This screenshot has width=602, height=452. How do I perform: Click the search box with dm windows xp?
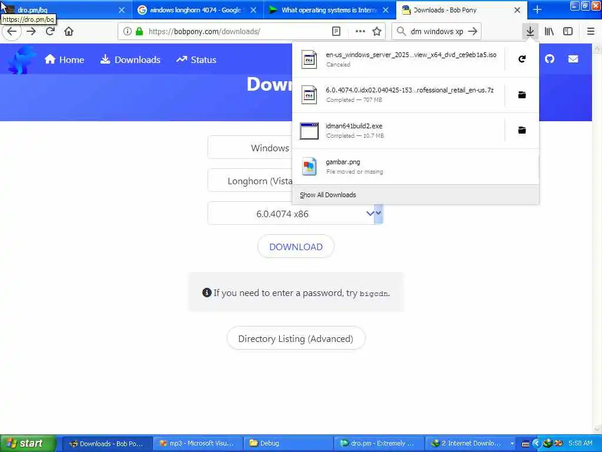(437, 32)
